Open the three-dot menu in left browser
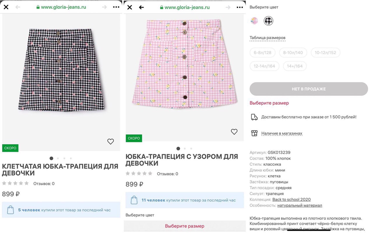 point(116,7)
